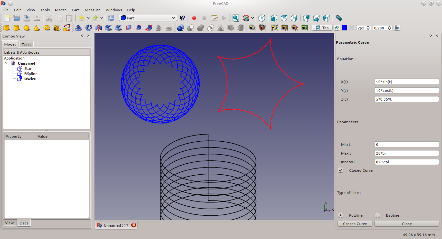This screenshot has height=239, width=442.
Task: Click the measure distance ruler icon
Action: point(339,18)
